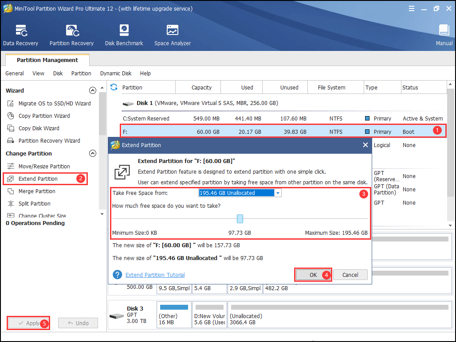Click the Extend Partition icon in the sidebar
456x342 pixels.
(x=11, y=179)
